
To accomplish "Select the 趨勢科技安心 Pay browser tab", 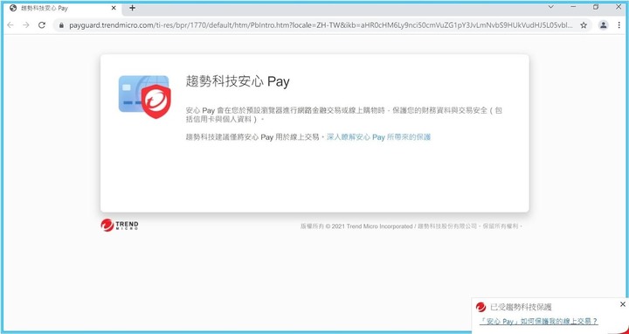I will coord(64,8).
